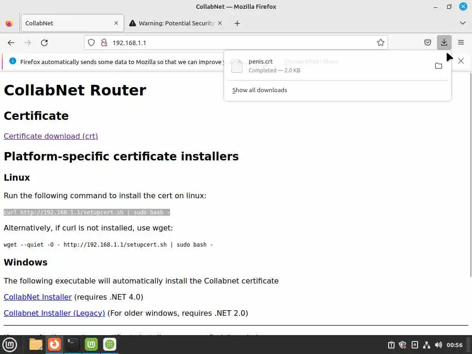Click the page vertical scrollbar

470,175
